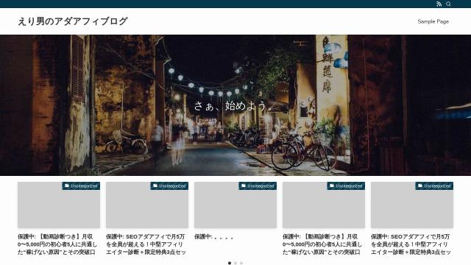
Task: Open thumbnail of the fourth card (動画診断つき)
Action: (324, 205)
